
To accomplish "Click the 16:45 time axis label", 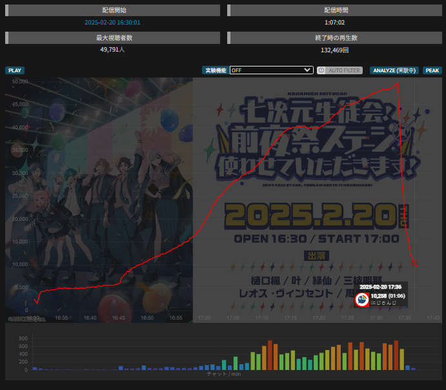I will (x=119, y=318).
